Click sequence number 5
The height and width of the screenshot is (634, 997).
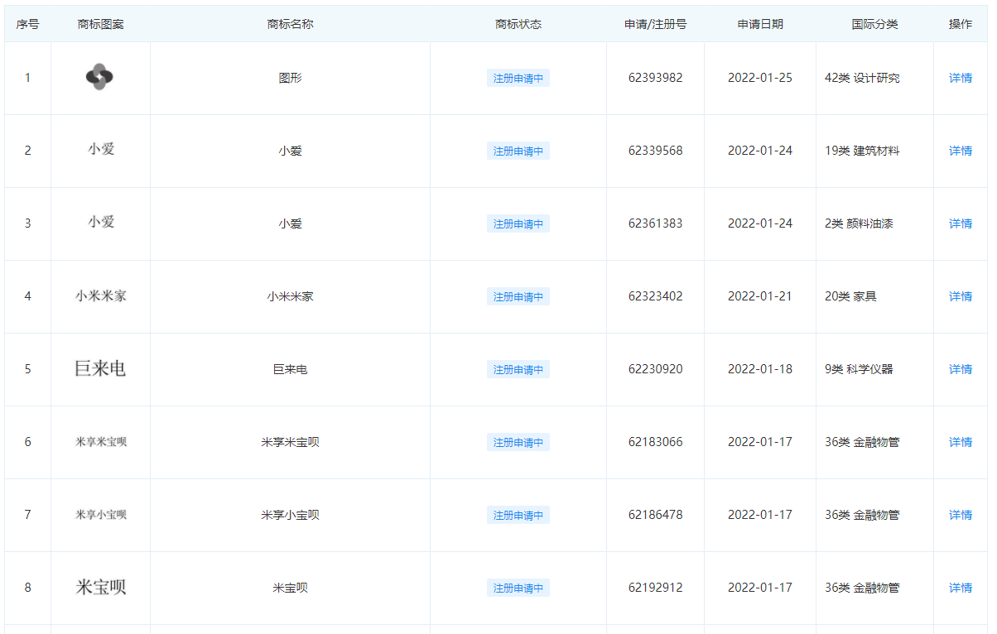27,369
